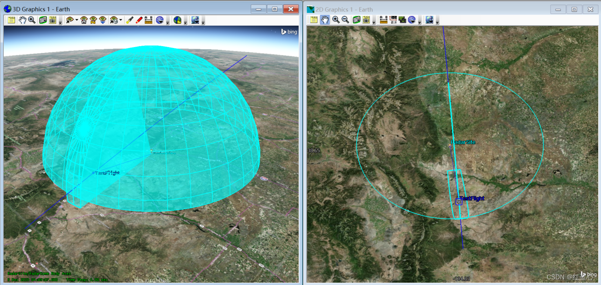Image resolution: width=601 pixels, height=285 pixels.
Task: Click the Zoom In magnifier in 2D Graphics
Action: tap(336, 20)
